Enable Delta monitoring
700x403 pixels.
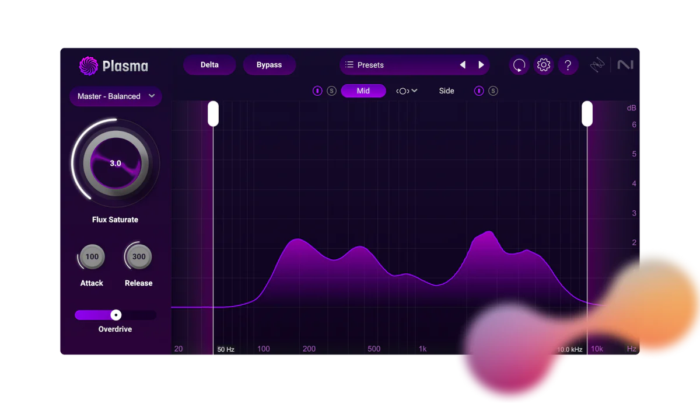[x=209, y=65]
